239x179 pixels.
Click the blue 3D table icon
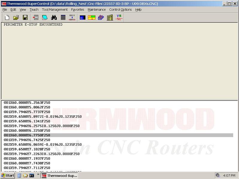[x=101, y=18]
